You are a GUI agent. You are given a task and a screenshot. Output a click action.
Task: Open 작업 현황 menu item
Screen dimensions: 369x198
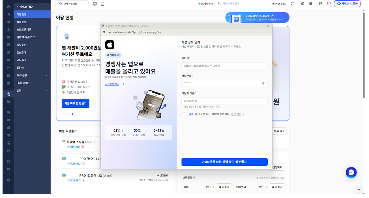point(32,22)
